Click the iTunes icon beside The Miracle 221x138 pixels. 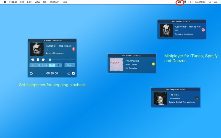coord(73,49)
